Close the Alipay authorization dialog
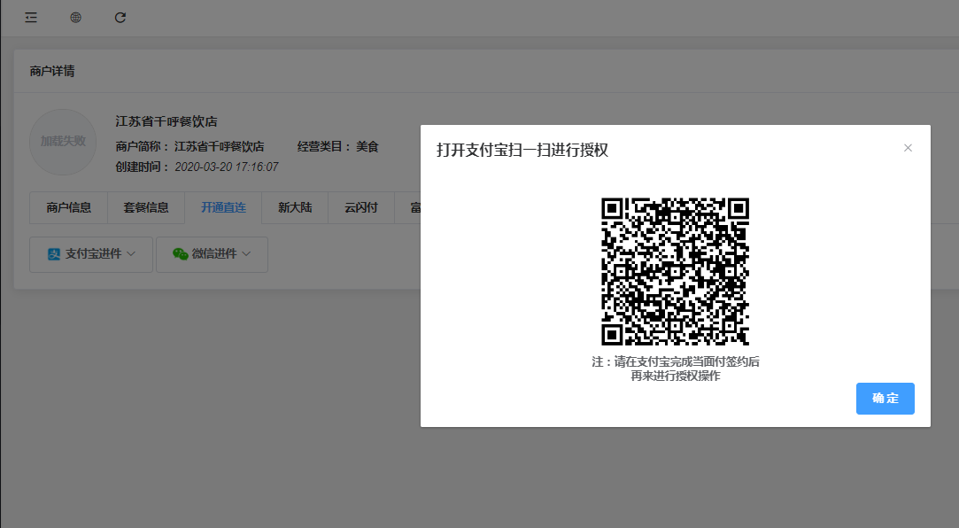 (x=908, y=148)
